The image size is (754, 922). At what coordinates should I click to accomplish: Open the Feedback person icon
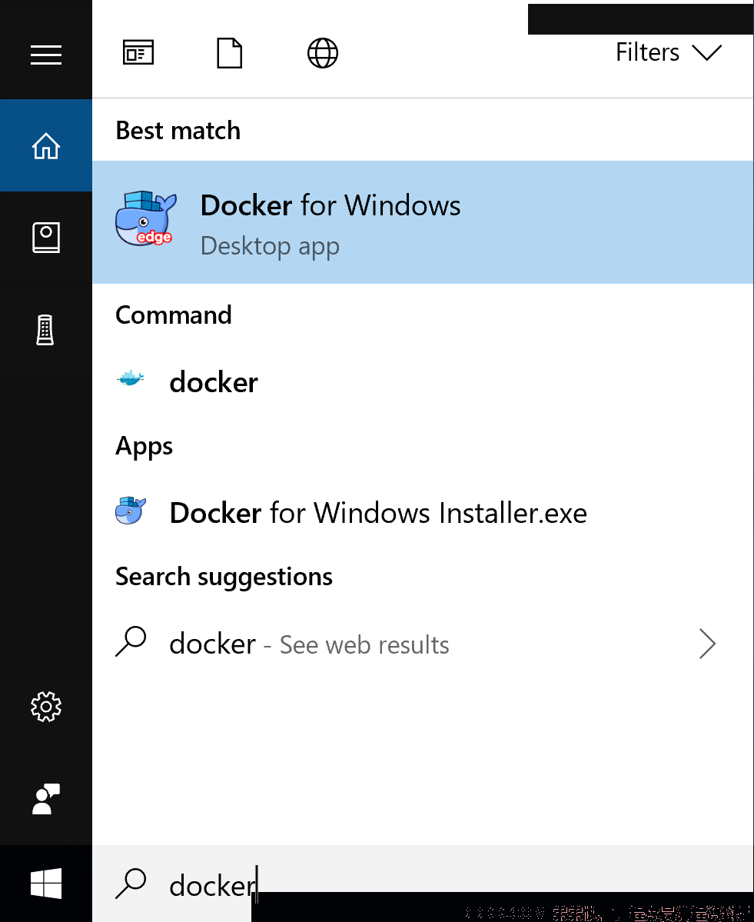(46, 798)
